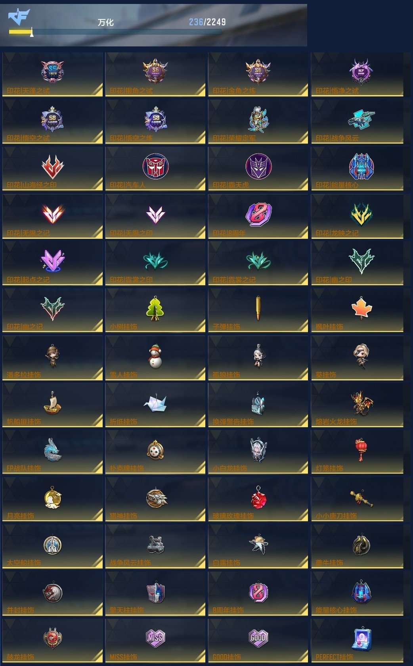Choose the 雪人挂饰 snowman charm

(155, 356)
